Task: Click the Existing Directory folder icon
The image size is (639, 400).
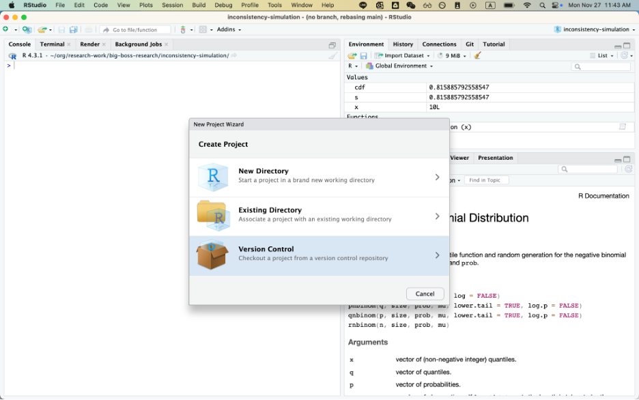Action: point(213,216)
